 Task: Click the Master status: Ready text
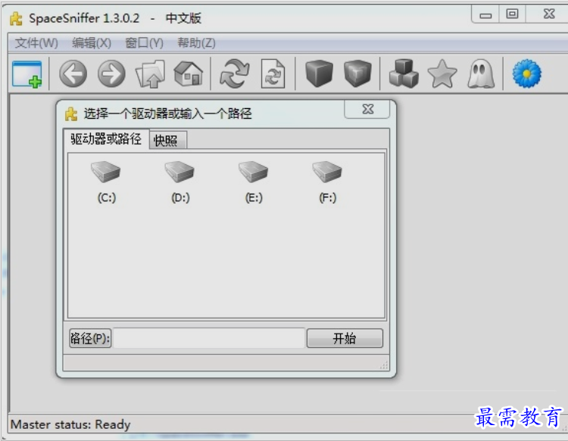coord(70,424)
